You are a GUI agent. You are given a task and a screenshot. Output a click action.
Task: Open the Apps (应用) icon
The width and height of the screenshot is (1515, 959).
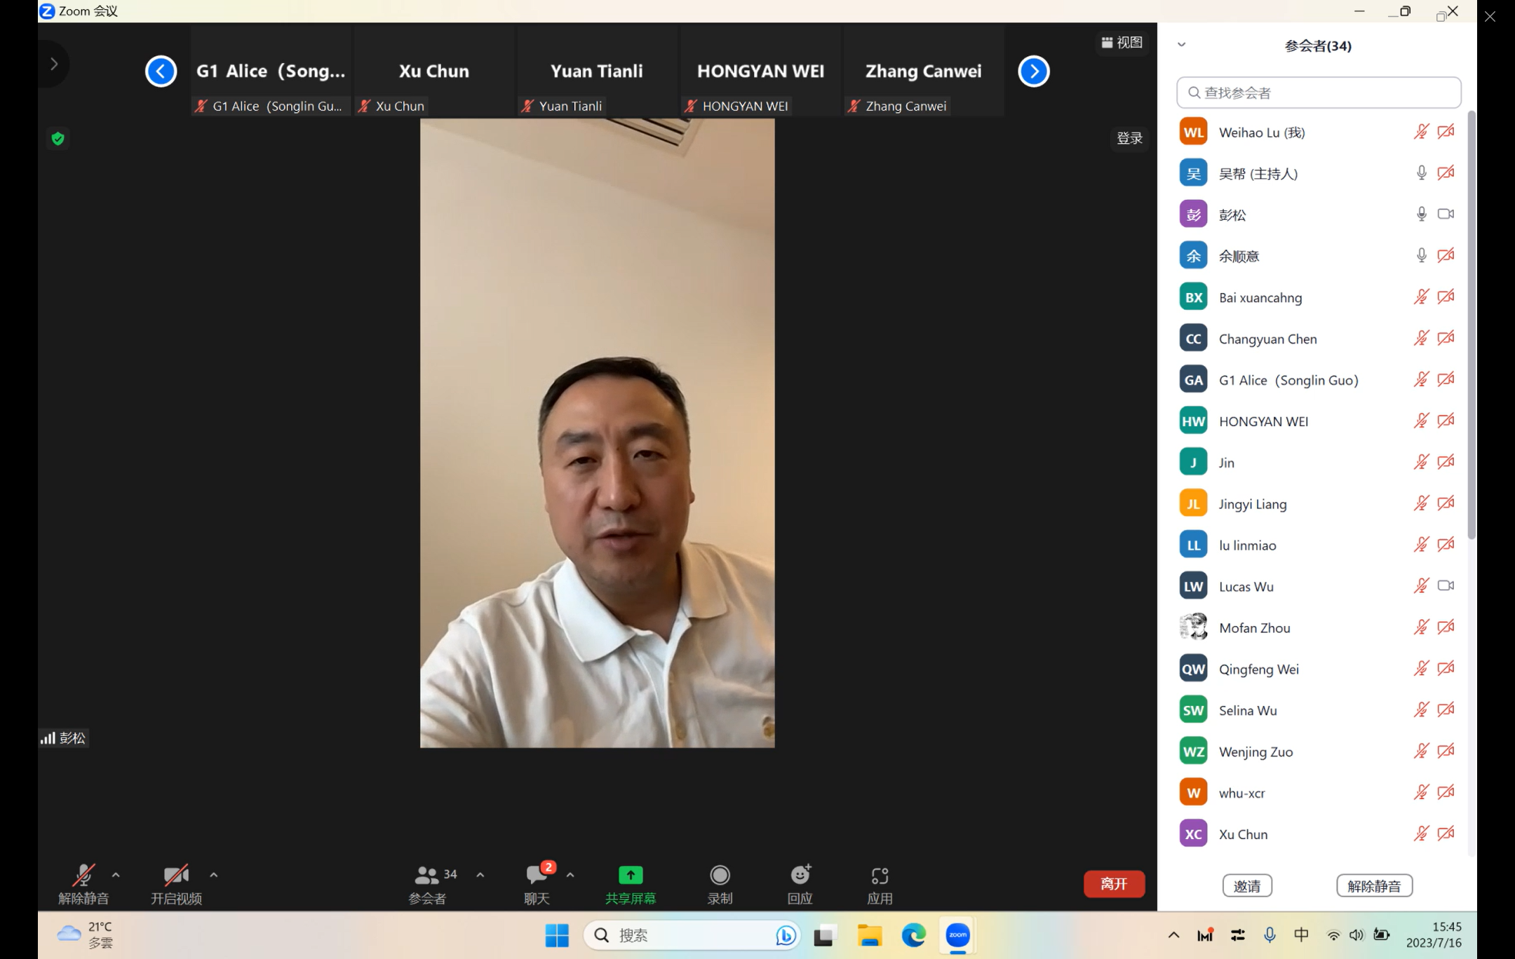pyautogui.click(x=880, y=876)
